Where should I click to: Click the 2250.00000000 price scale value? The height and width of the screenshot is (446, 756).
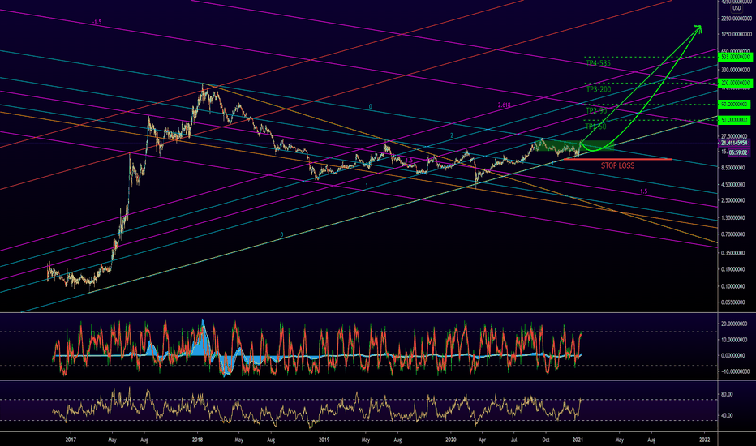point(736,19)
